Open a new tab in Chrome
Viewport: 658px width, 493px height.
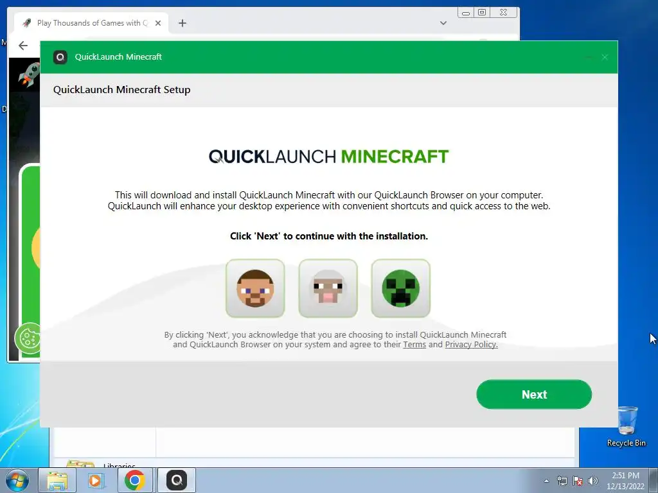(182, 23)
